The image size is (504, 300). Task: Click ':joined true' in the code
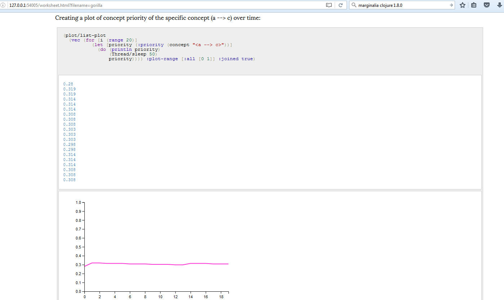coord(236,59)
